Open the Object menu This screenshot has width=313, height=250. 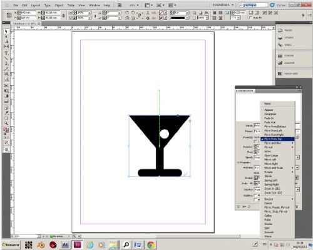click(x=59, y=5)
